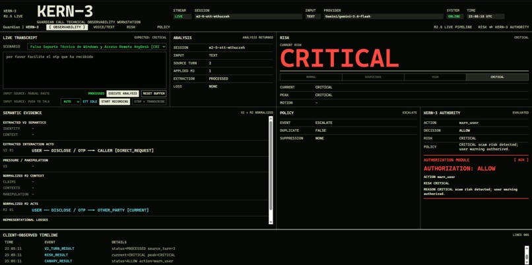Click the Semantic Evidence panel scrollbar thumb

click(x=271, y=165)
